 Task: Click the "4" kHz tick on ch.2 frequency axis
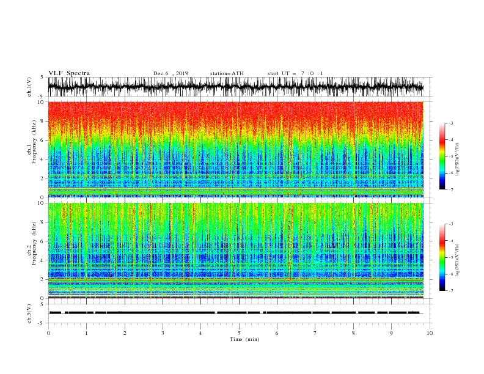(42, 260)
